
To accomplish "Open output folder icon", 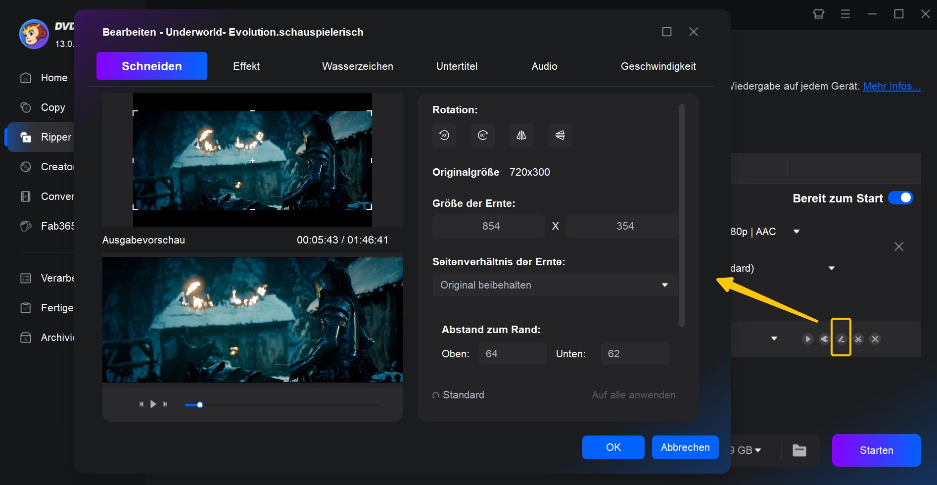I will pyautogui.click(x=799, y=450).
